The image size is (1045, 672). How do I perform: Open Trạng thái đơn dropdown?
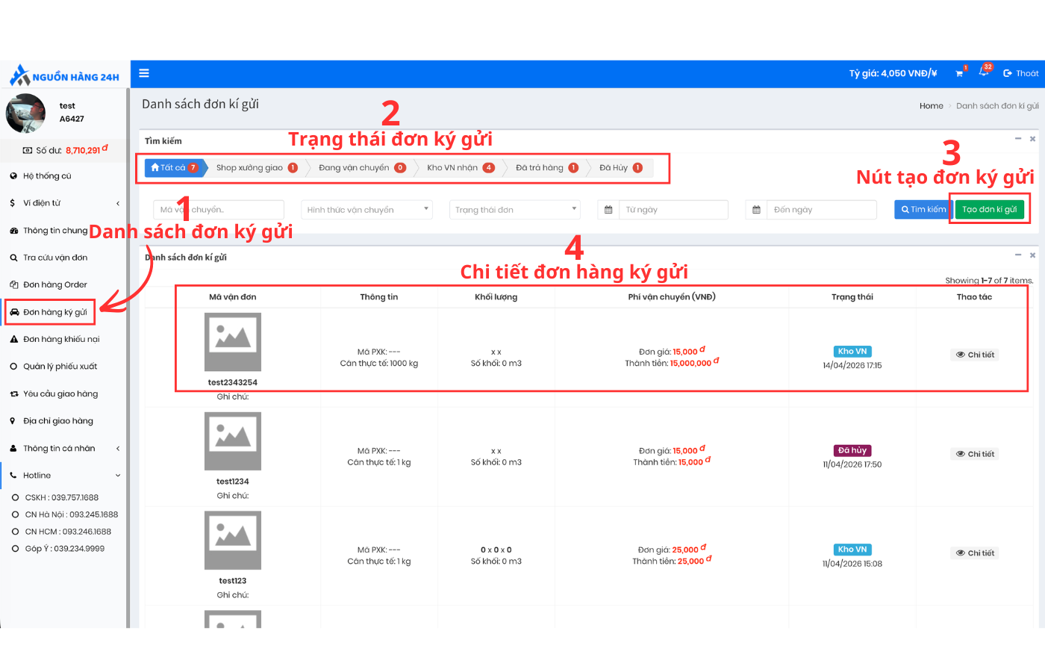click(514, 210)
